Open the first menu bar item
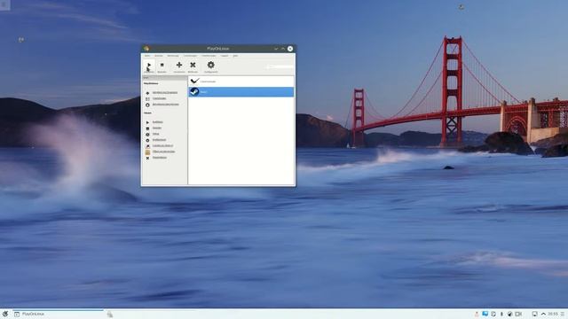Screen dimensions: 568x319 click(x=147, y=56)
